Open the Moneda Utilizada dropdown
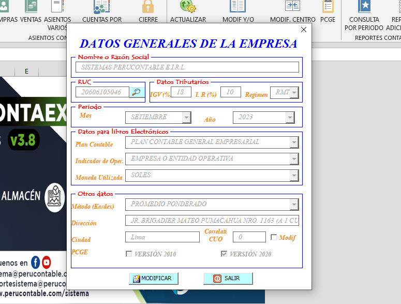The height and width of the screenshot is (304, 401). (x=294, y=176)
